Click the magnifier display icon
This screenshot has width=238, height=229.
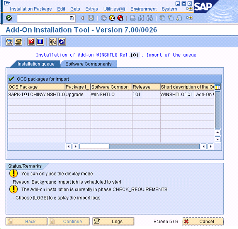[9, 41]
